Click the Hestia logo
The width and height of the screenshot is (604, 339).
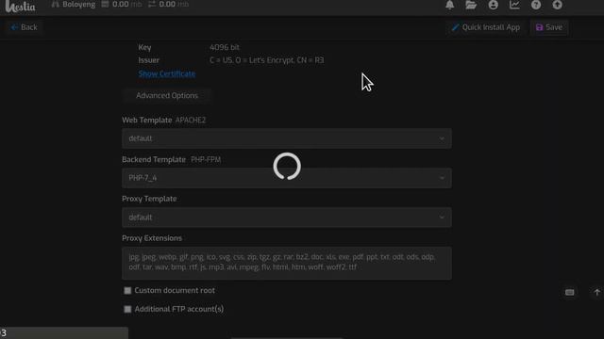(21, 7)
